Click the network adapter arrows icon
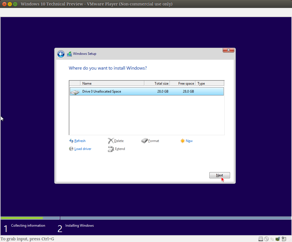Image resolution: width=292 pixels, height=242 pixels. coord(272,239)
